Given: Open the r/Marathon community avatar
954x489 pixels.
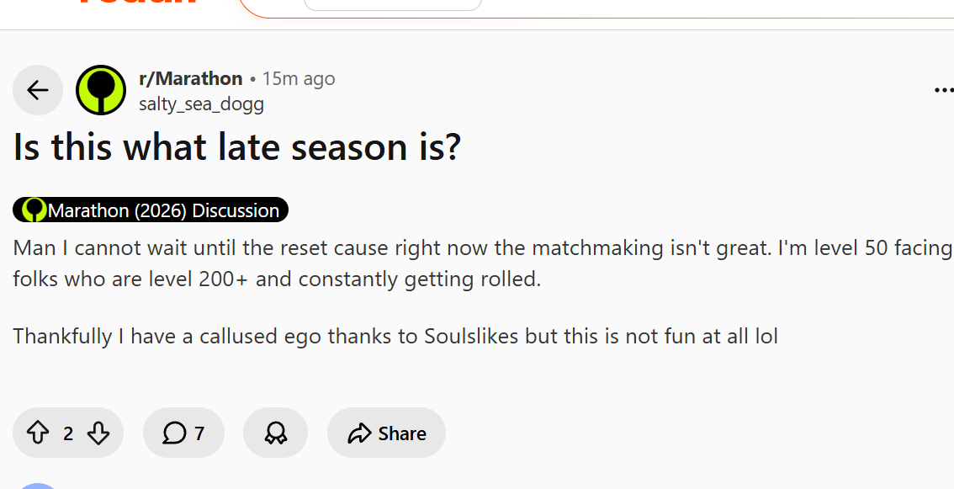Looking at the screenshot, I should [101, 90].
